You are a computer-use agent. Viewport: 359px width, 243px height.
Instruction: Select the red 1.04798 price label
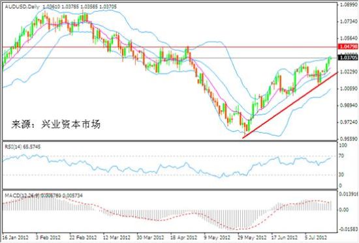348,47
